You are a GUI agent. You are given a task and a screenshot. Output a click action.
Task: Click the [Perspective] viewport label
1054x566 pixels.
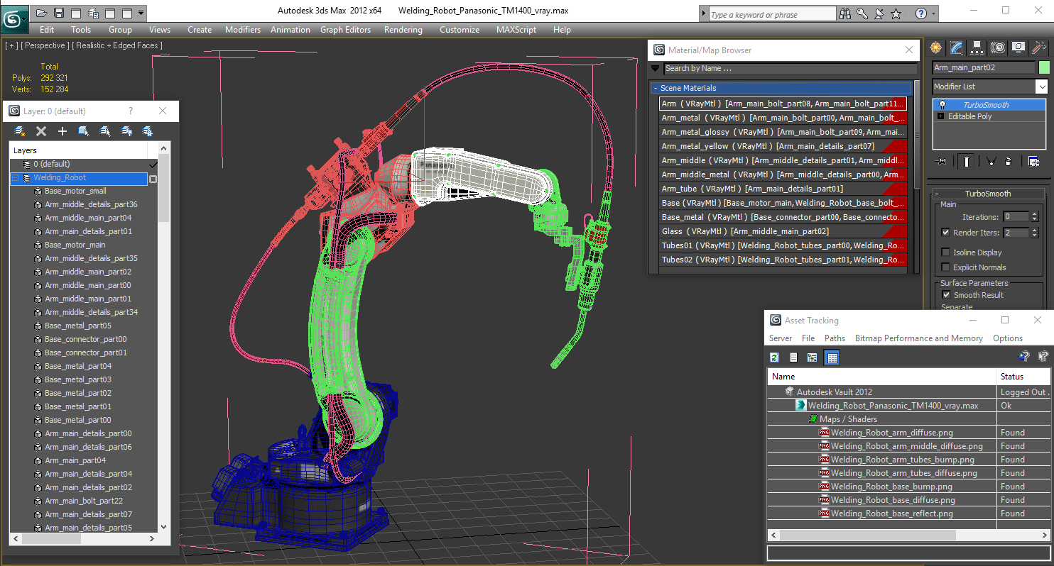coord(45,45)
